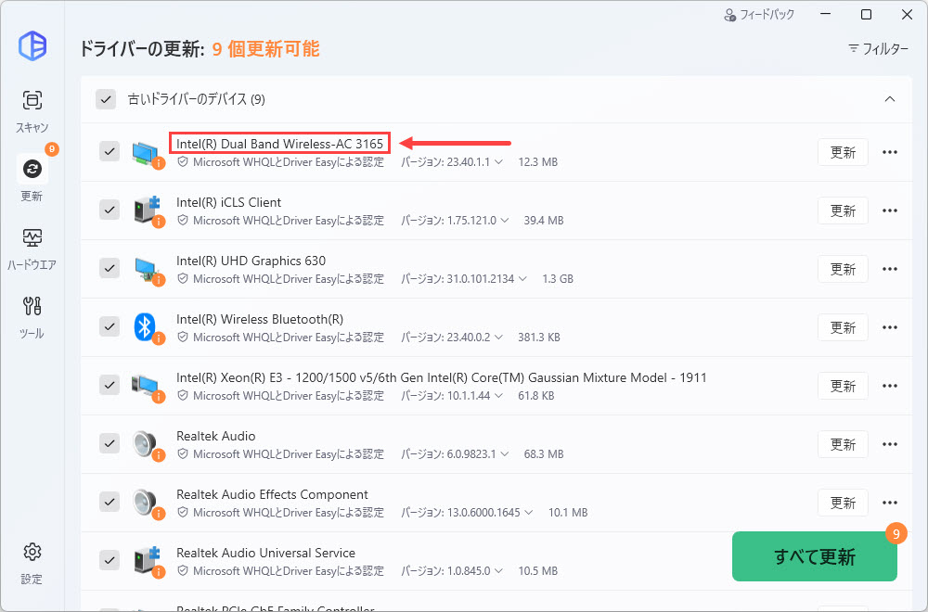928x612 pixels.
Task: Uncheck the Intel UHD Graphics 630 checkbox
Action: tap(110, 269)
